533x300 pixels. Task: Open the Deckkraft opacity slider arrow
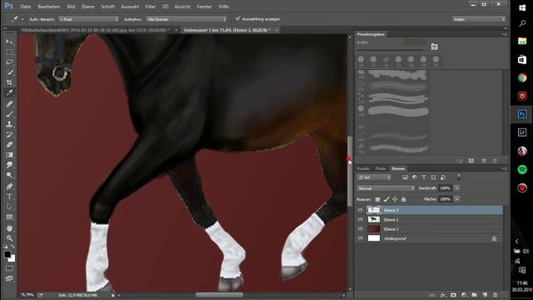click(x=457, y=188)
